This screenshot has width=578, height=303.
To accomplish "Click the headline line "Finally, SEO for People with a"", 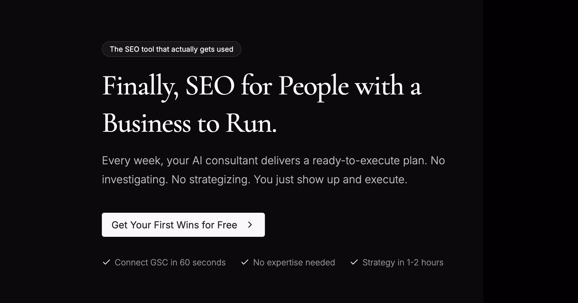I will click(262, 86).
